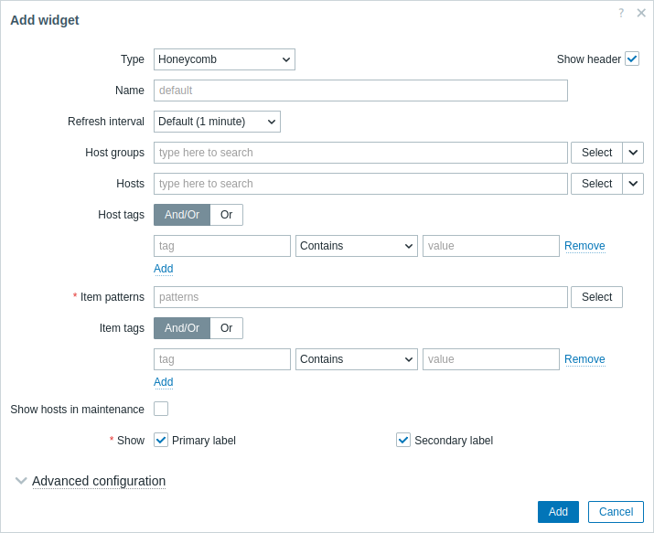654x533 pixels.
Task: Uncheck the Secondary label checkbox
Action: click(x=403, y=440)
